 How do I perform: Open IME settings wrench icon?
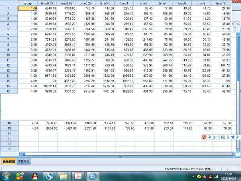(x=237, y=137)
